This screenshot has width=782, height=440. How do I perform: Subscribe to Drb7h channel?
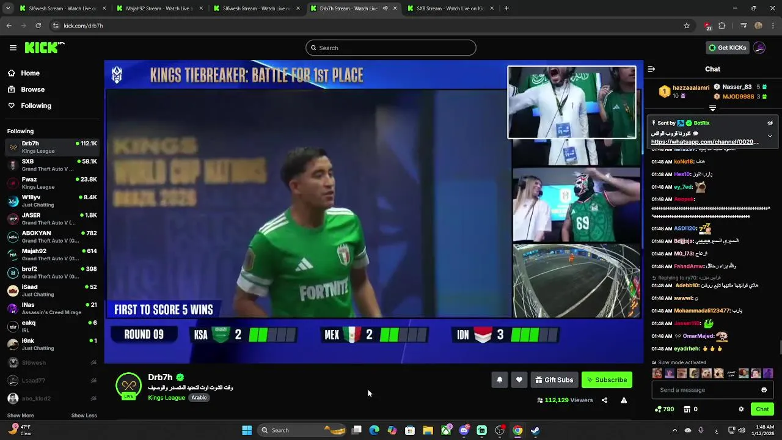point(607,380)
